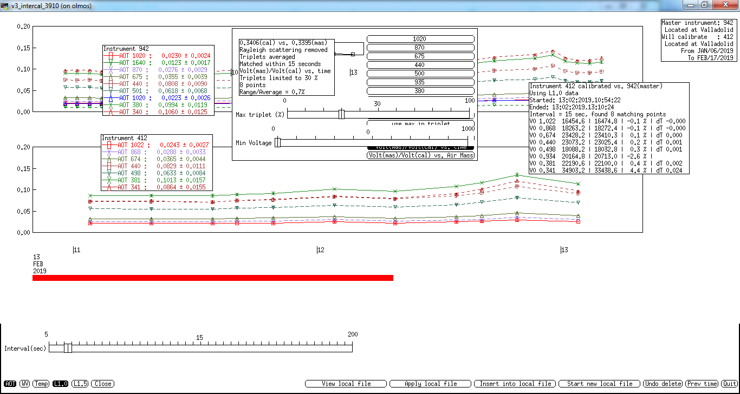Select the 935 wavelength channel button
The height and width of the screenshot is (394, 740).
pyautogui.click(x=420, y=82)
